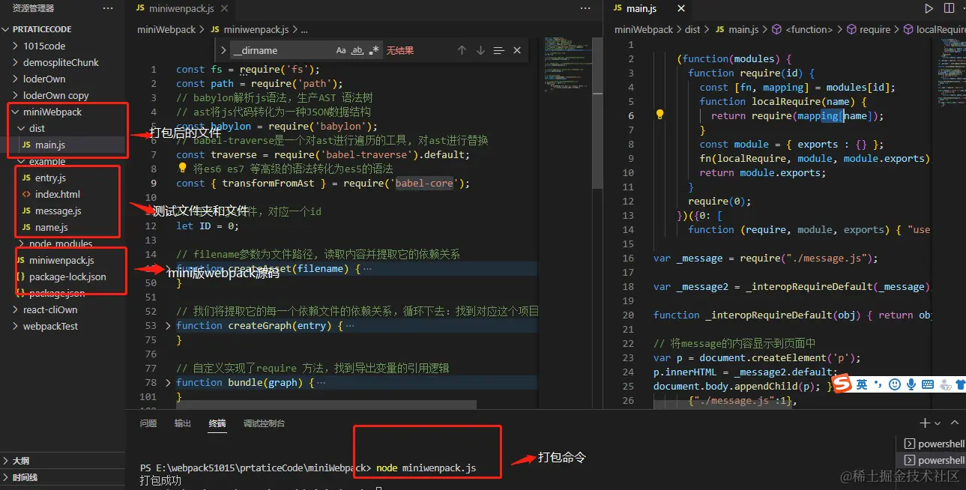Create a new terminal with the plus icon
Viewport: 966px width, 490px height.
coord(925,423)
